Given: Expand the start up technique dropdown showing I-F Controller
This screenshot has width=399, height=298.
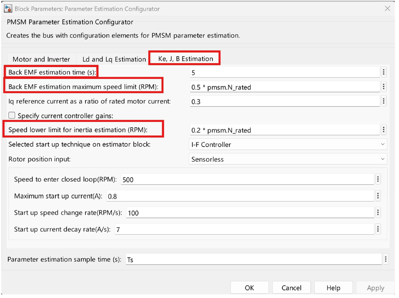Looking at the screenshot, I should [288, 145].
